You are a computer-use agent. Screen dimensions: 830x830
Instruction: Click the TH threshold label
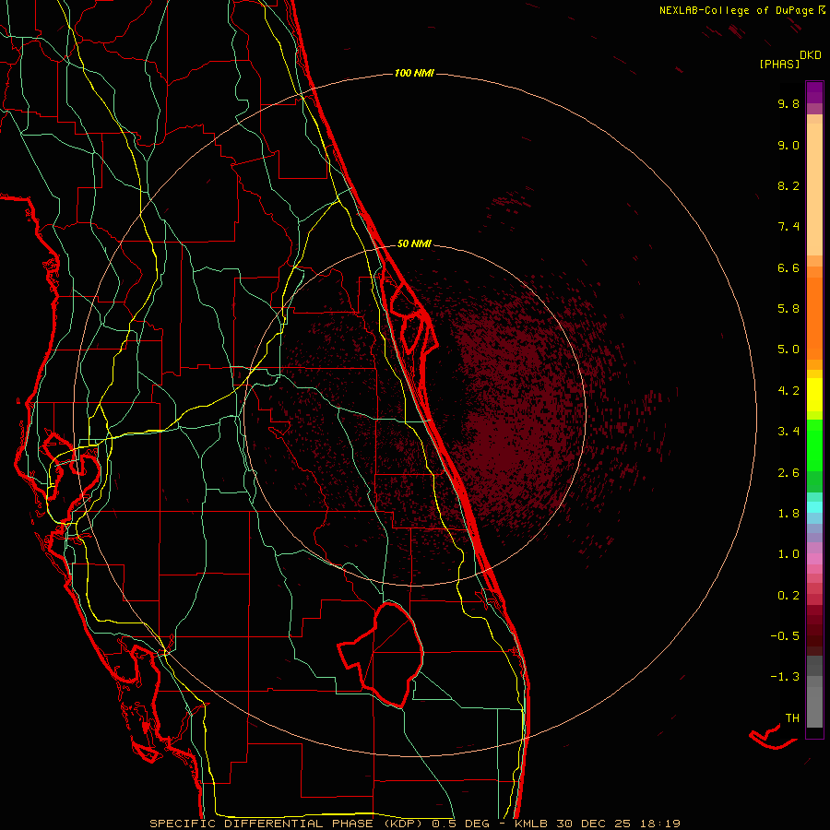pyautogui.click(x=792, y=718)
